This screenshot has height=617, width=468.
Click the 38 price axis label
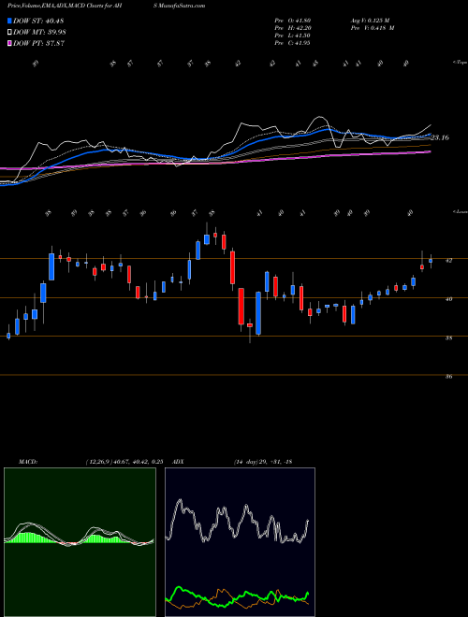[x=449, y=337]
